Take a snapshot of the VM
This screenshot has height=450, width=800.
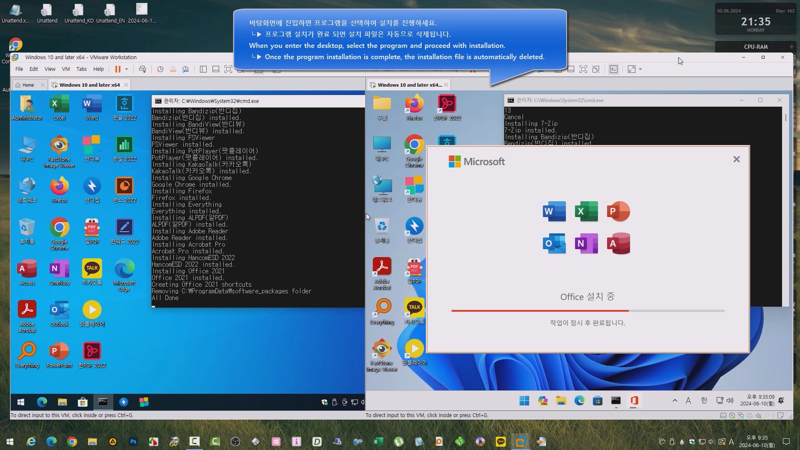pyautogui.click(x=160, y=69)
